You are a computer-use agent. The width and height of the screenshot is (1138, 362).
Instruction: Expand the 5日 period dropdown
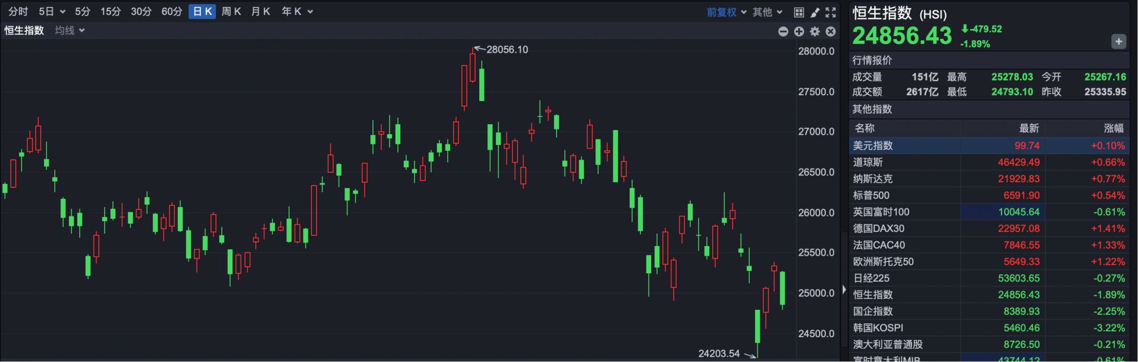click(52, 11)
